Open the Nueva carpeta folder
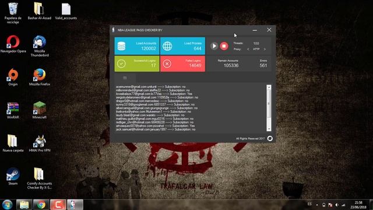The height and width of the screenshot is (210, 373). (13, 143)
